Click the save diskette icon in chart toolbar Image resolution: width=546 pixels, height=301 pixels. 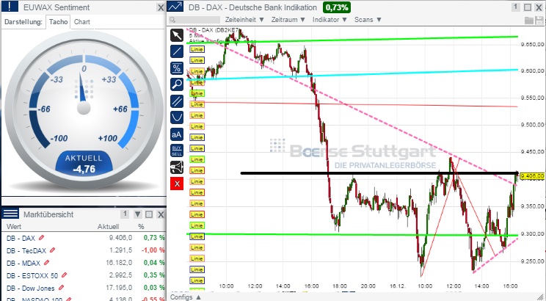coord(539,21)
